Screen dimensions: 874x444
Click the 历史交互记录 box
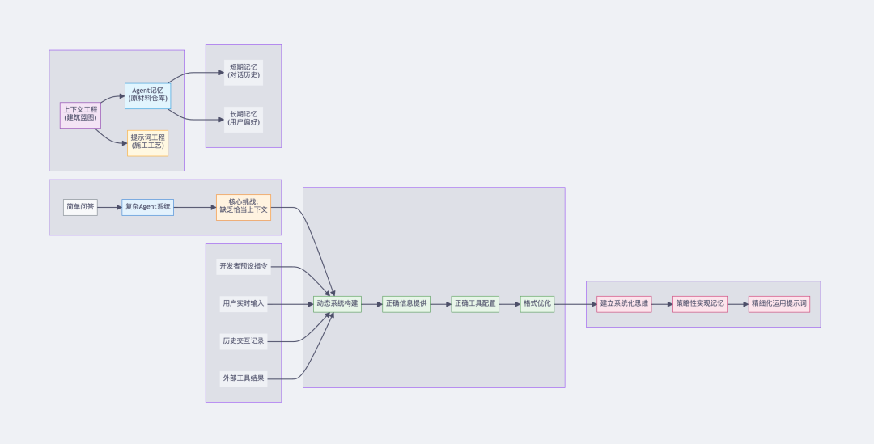pos(243,340)
